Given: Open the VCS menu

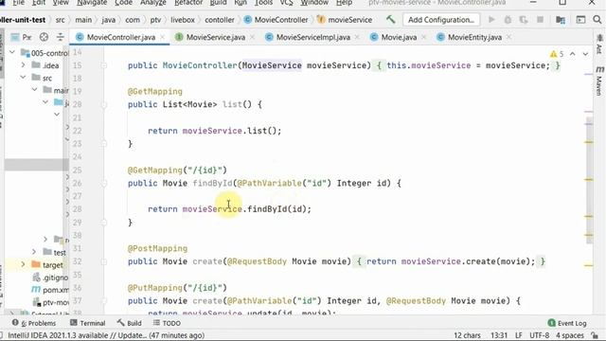Looking at the screenshot, I should pyautogui.click(x=286, y=3).
